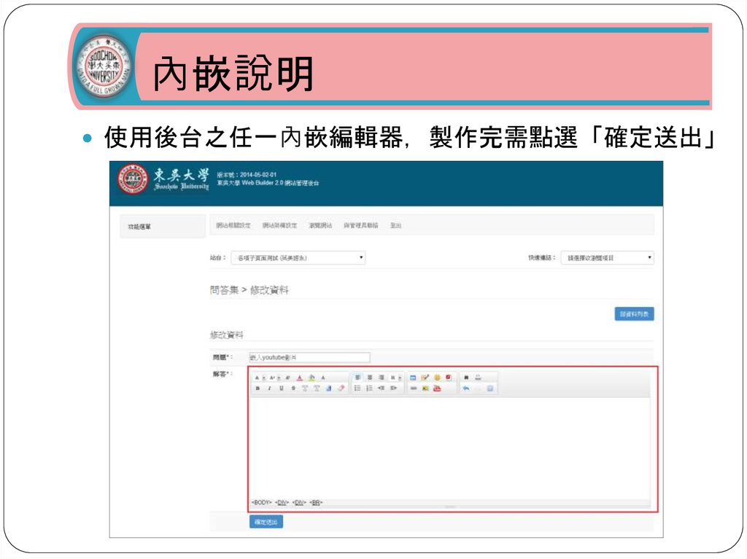Open the red font color picker
The image size is (747, 559).
[x=299, y=378]
